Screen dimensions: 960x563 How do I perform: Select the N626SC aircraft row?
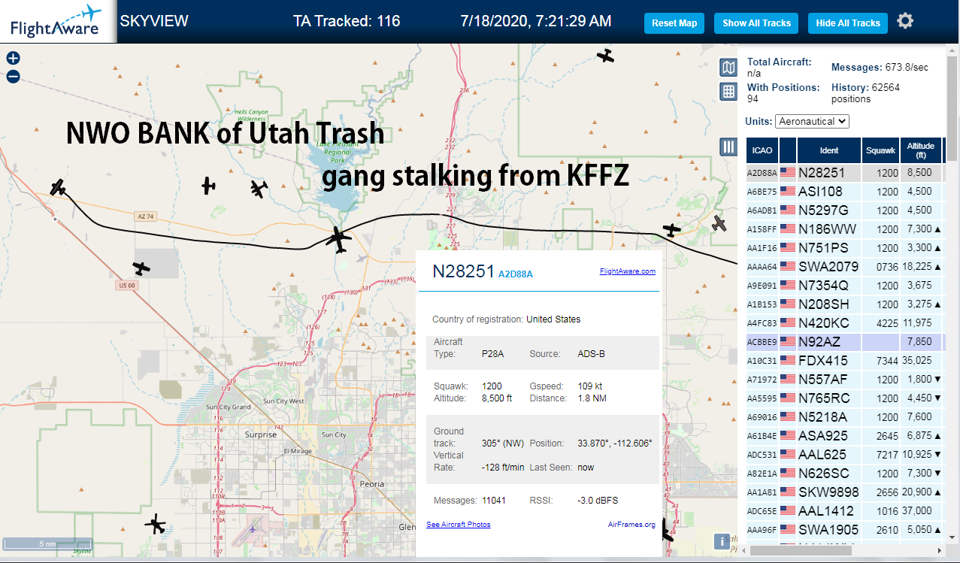click(x=846, y=473)
